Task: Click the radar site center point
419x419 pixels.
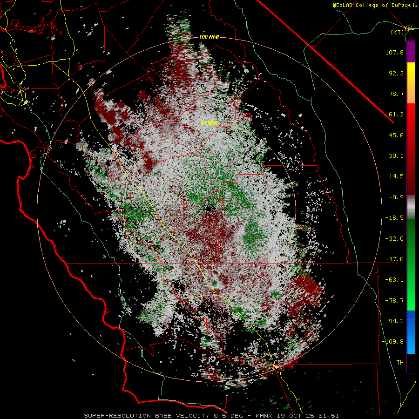Action: 209,208
